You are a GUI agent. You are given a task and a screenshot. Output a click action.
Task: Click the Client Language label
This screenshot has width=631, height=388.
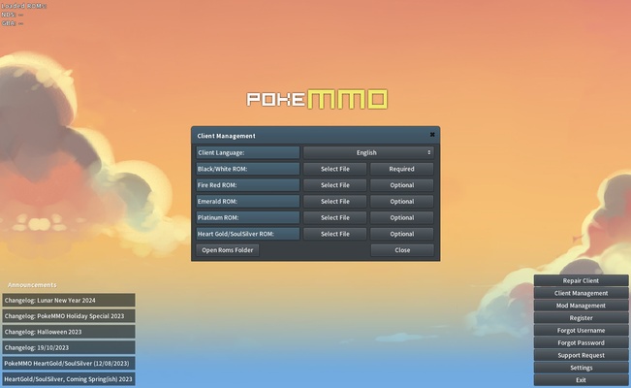click(x=248, y=152)
